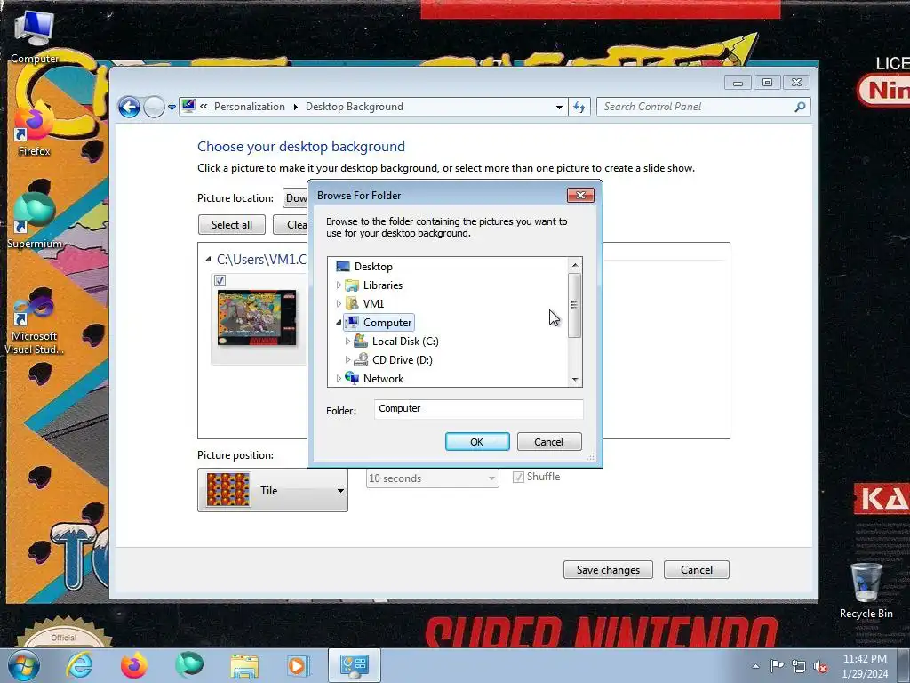The width and height of the screenshot is (910, 683).
Task: Click Cancel in the Desktop Background window
Action: (697, 570)
